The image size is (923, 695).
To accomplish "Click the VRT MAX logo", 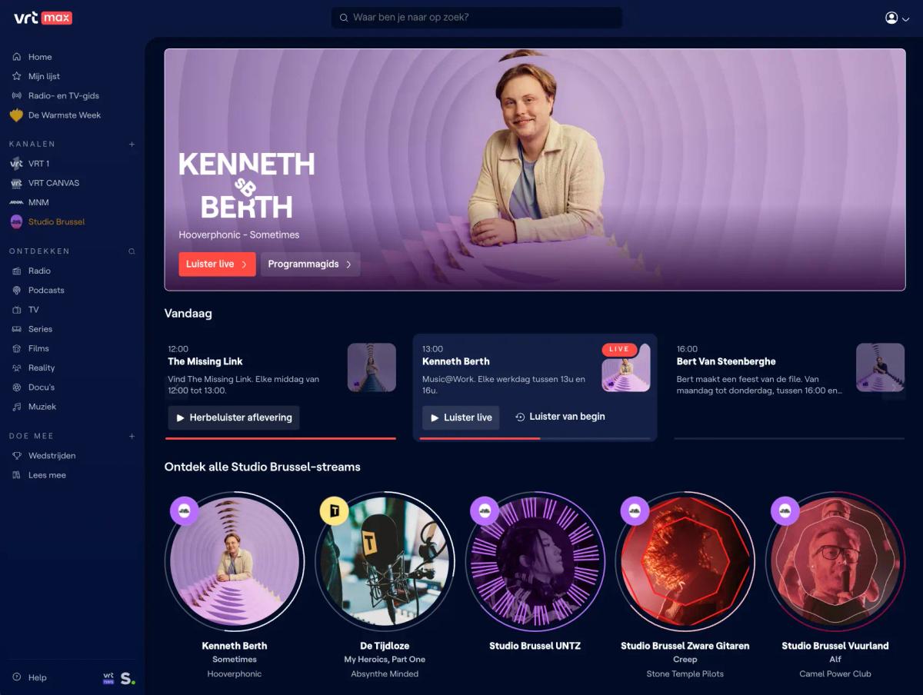I will point(43,18).
